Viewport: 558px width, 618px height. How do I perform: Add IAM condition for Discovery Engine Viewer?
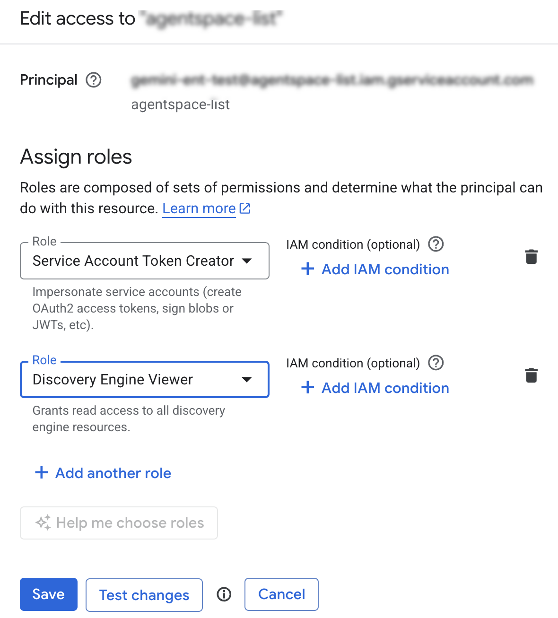pos(375,388)
